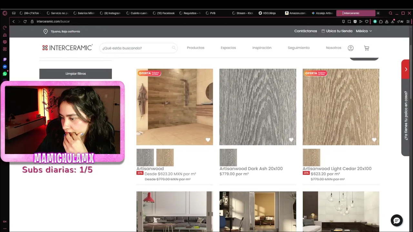This screenshot has height=232, width=413.
Task: Open the Light Cedar wood thumbnail
Action: coord(341,107)
